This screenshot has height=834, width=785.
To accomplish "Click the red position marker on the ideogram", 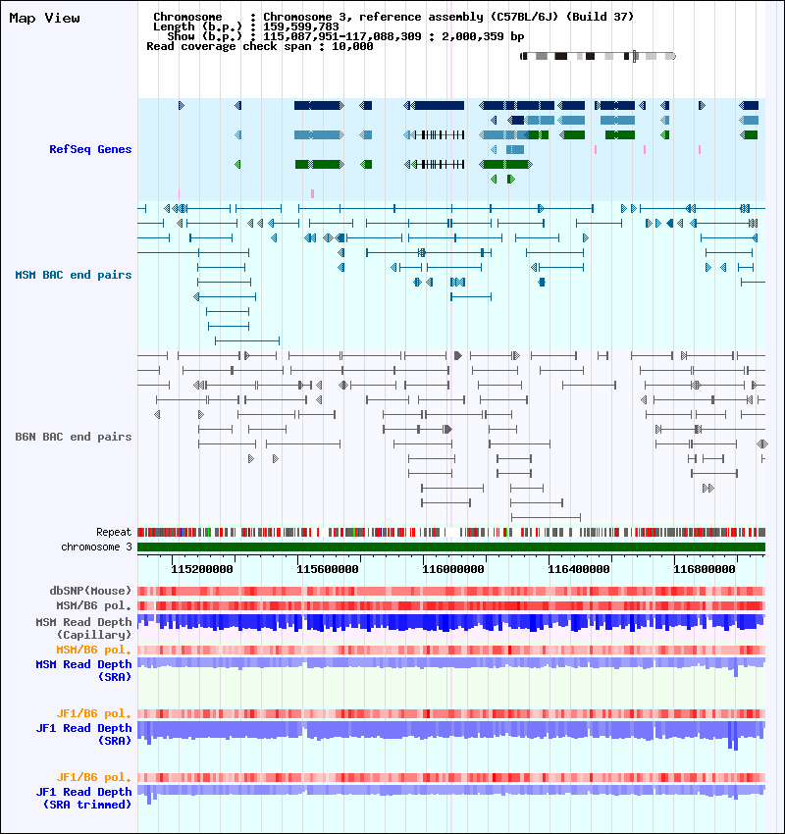I will [x=634, y=56].
